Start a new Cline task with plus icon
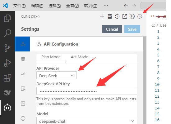 102,16
